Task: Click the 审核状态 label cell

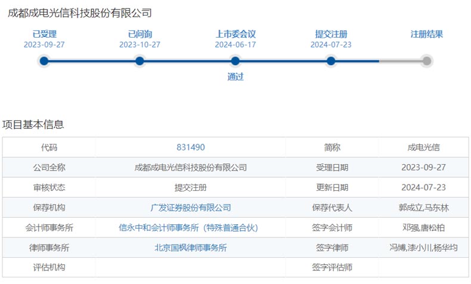Action: tap(49, 187)
